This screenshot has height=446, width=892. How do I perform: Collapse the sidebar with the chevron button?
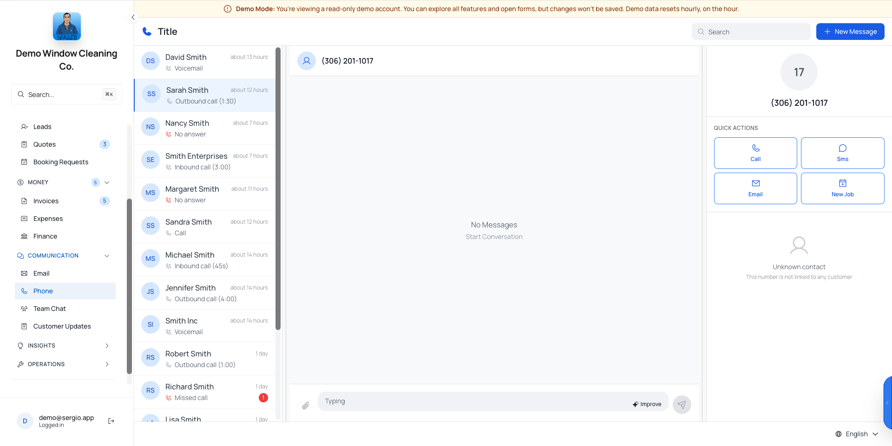coord(133,17)
